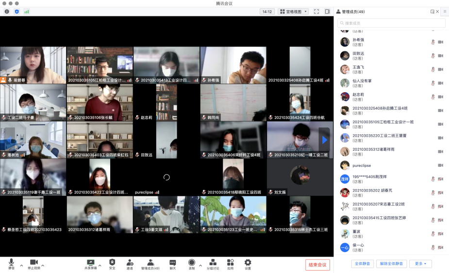
Task: Click the red 结束会议 end meeting button
Action: (x=317, y=265)
